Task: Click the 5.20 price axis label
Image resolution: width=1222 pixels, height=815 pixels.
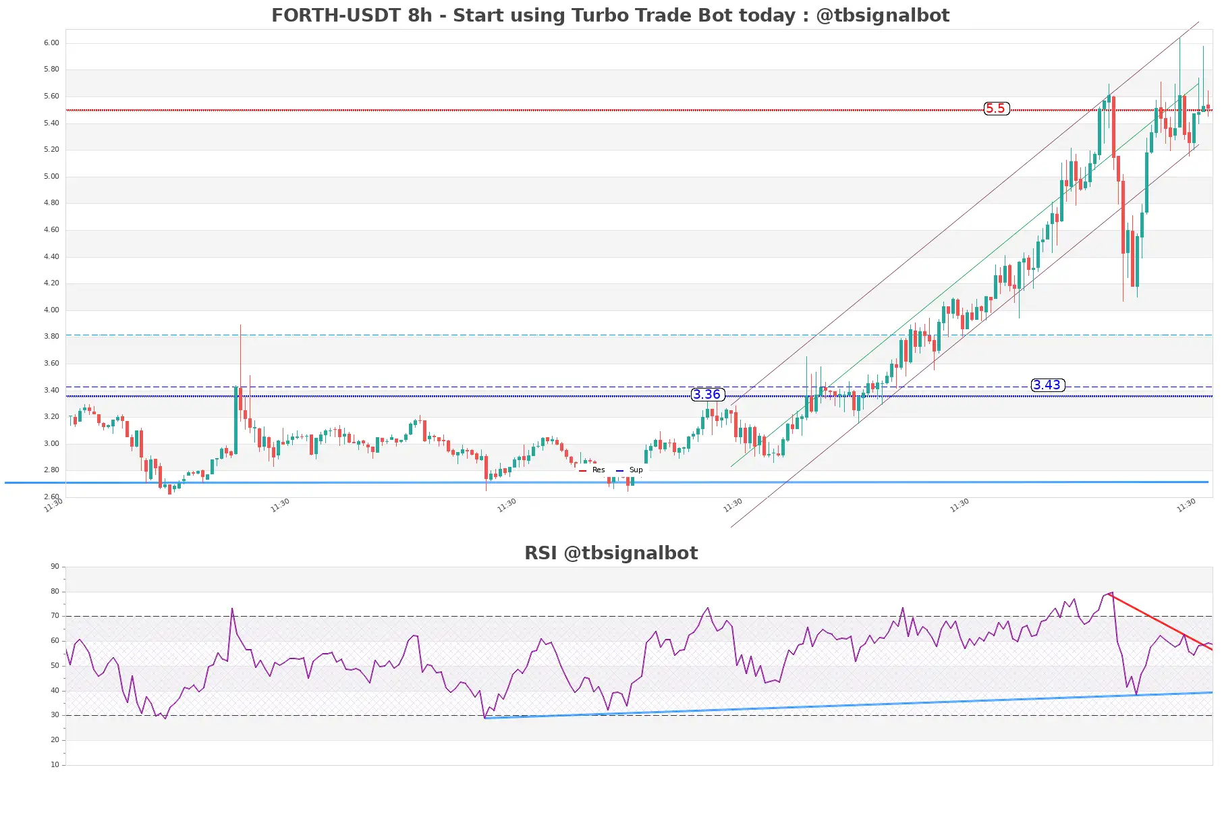Action: tap(51, 150)
